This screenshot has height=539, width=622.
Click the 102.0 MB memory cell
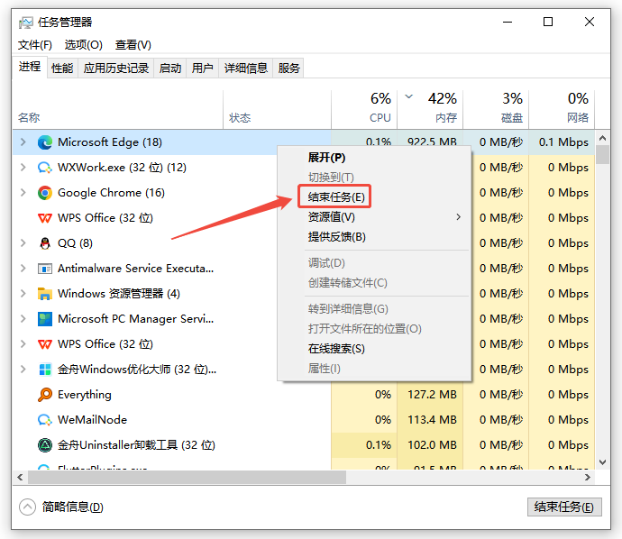click(430, 445)
